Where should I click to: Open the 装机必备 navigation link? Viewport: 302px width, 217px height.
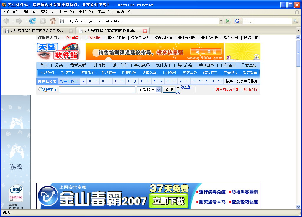point(185,65)
